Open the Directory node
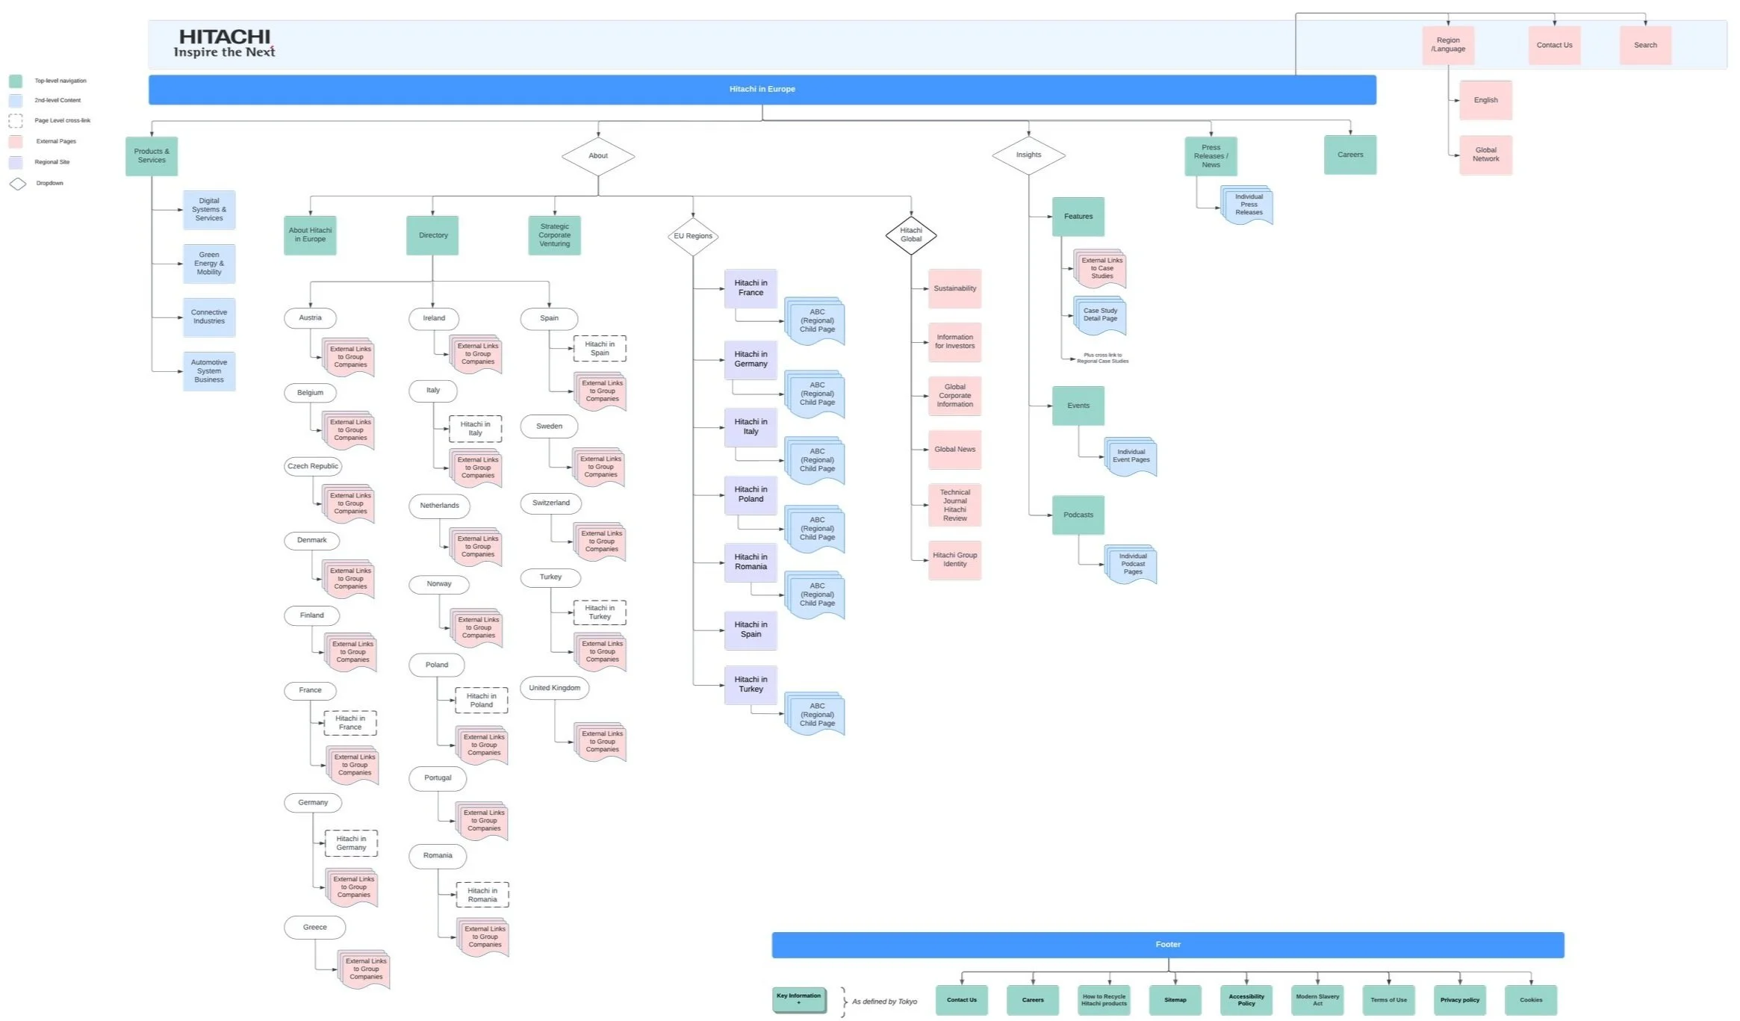 [432, 235]
